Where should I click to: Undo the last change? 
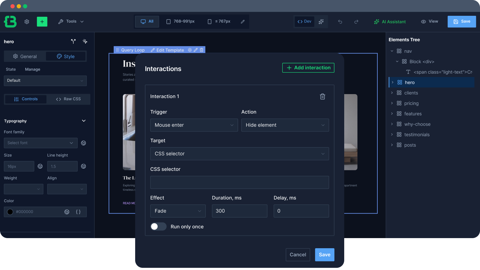340,21
